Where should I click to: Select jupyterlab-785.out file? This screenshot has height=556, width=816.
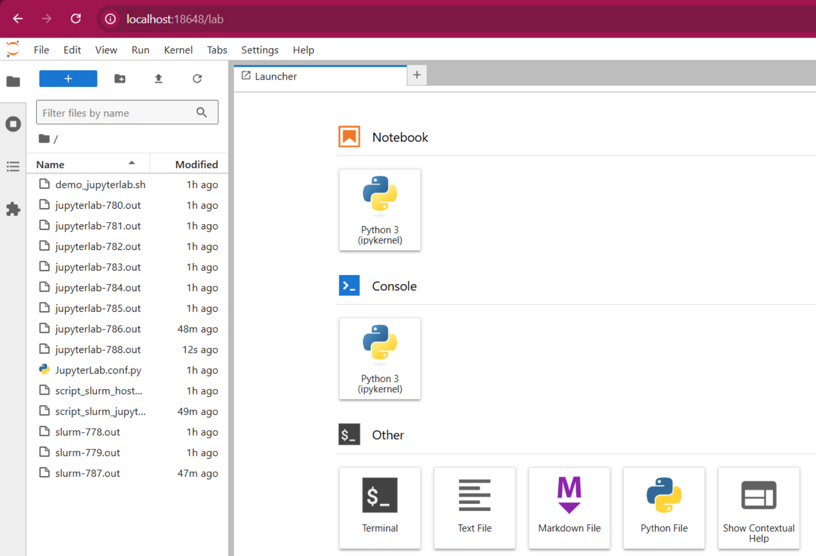[127, 308]
